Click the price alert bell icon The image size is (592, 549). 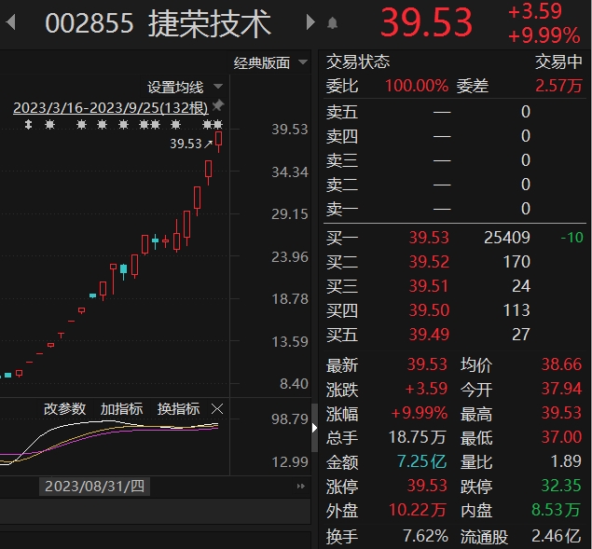point(333,23)
